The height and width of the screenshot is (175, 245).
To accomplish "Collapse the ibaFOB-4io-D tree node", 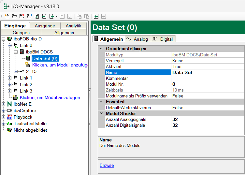I will click(x=3, y=39).
